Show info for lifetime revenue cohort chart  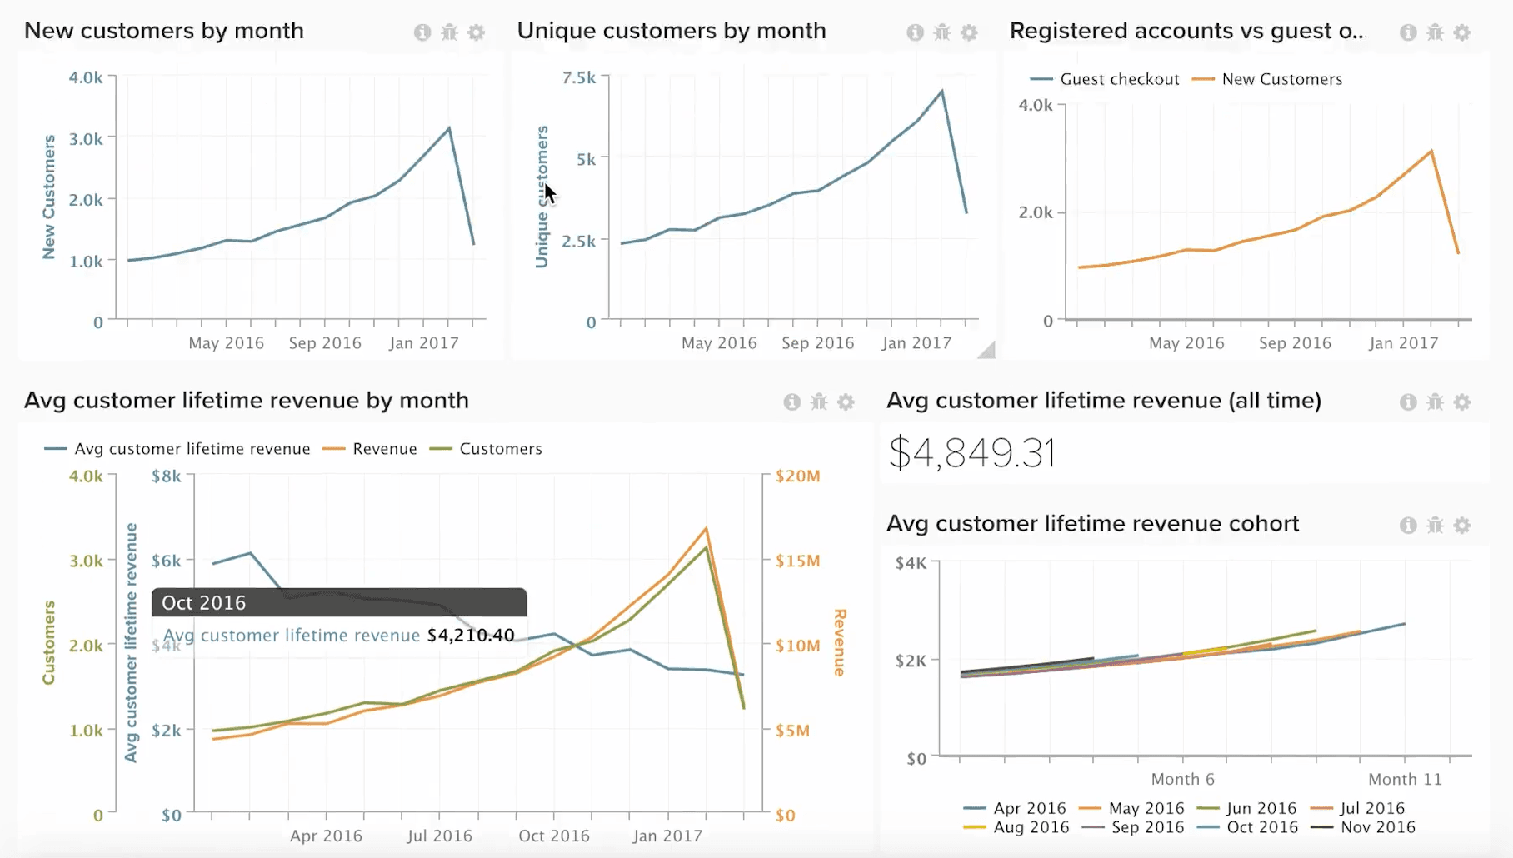(1408, 526)
